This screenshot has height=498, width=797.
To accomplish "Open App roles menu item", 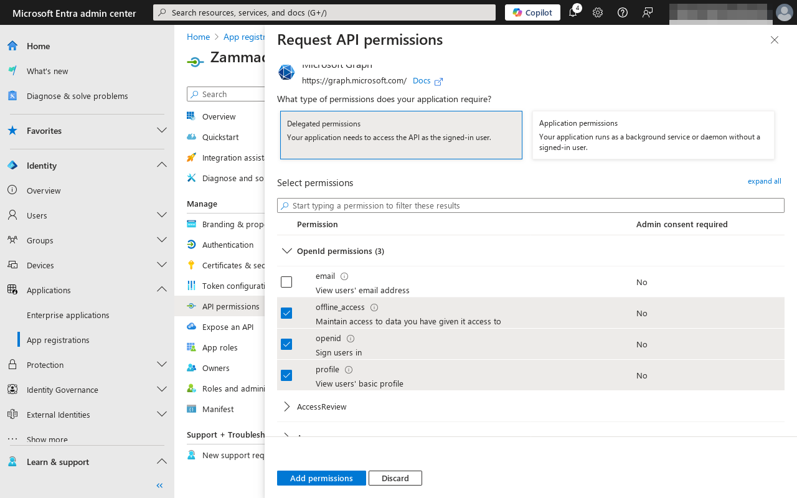I will point(220,347).
